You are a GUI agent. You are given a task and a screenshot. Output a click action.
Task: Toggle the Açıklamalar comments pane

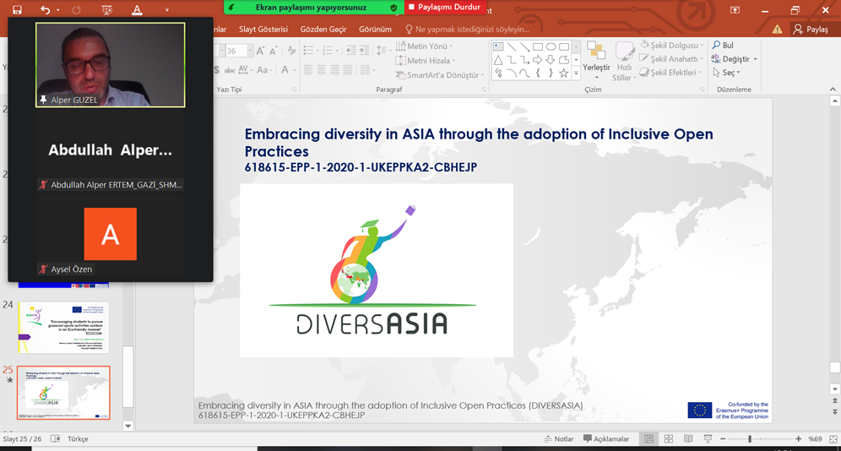(605, 439)
